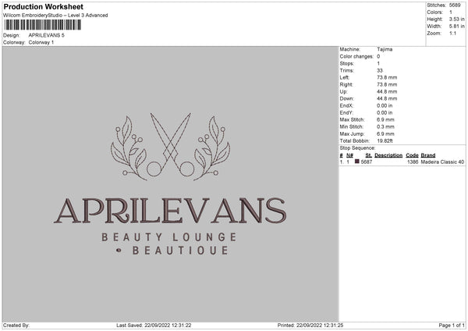Viewport: 468px width, 331px height.
Task: Click the 'Printed: 22/09/2022 12:31:25' footer
Action: [x=310, y=326]
